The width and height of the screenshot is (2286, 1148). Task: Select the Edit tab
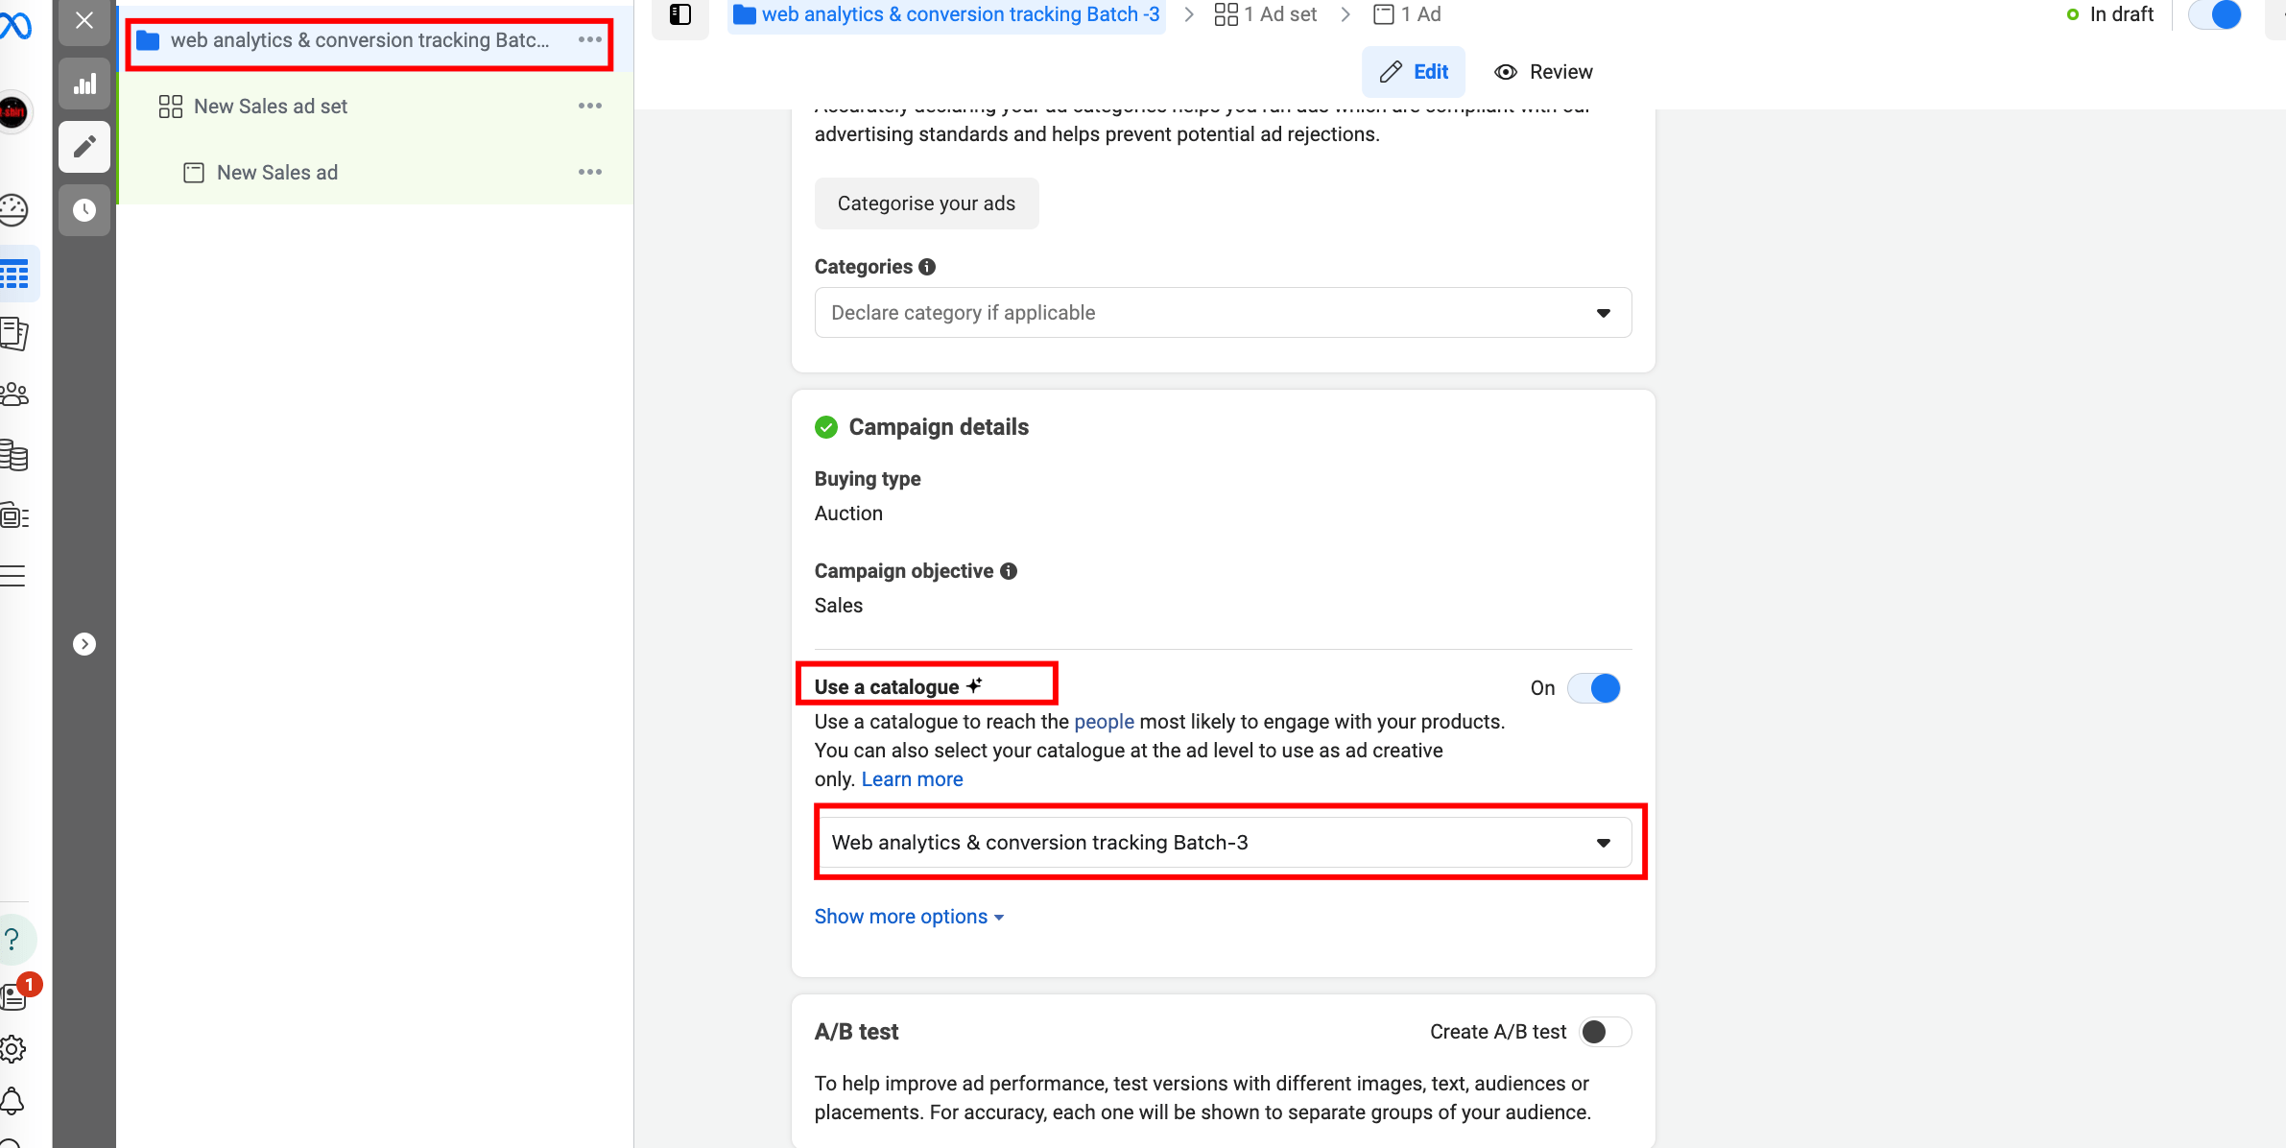(1414, 72)
